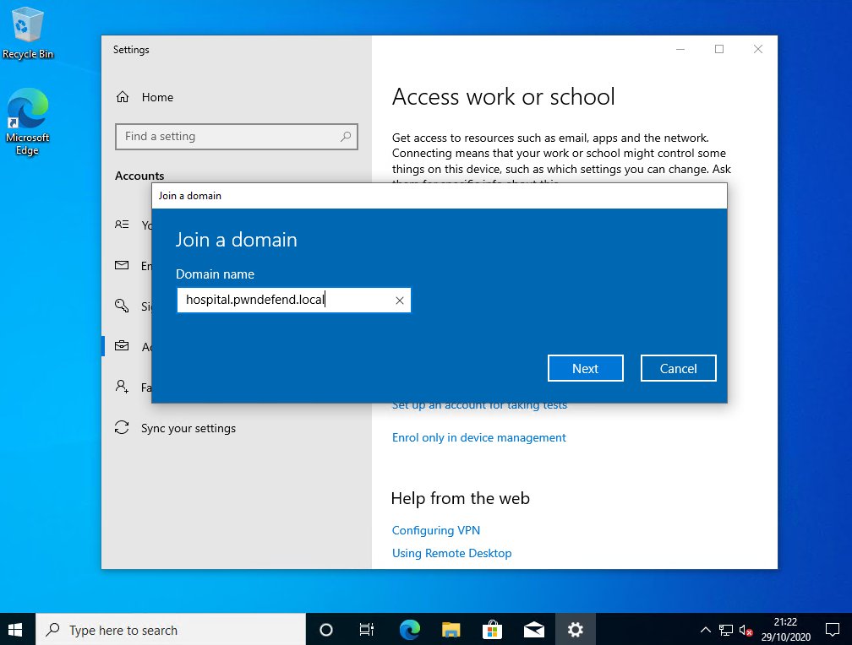Open the Configuring VPN help link
The image size is (852, 645).
tap(436, 530)
